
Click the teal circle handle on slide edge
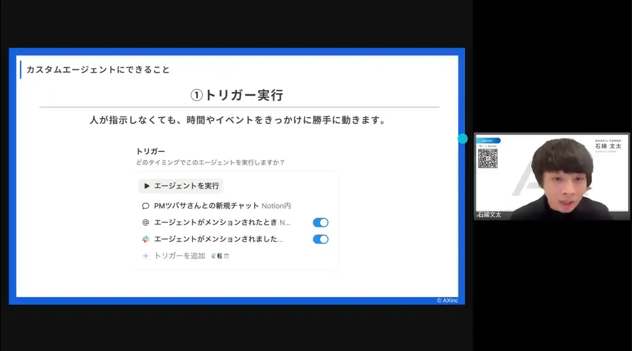click(x=463, y=139)
